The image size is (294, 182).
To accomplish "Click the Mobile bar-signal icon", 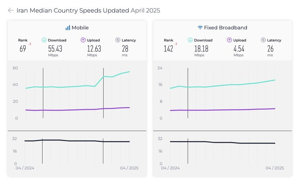I will [68, 28].
